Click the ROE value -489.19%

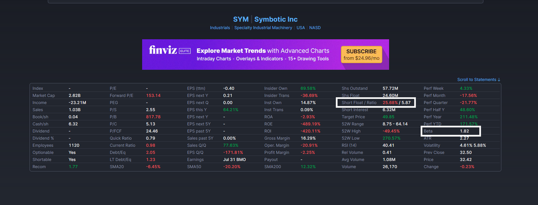coord(310,124)
